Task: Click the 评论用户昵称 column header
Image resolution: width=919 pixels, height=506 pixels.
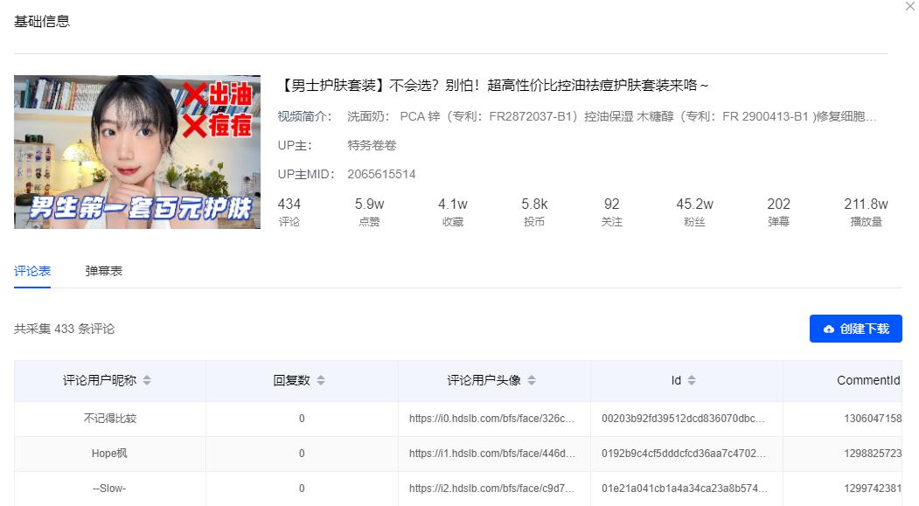Action: (x=99, y=381)
